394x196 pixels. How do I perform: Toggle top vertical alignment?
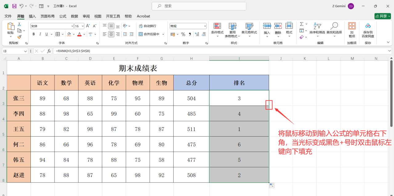coord(105,26)
